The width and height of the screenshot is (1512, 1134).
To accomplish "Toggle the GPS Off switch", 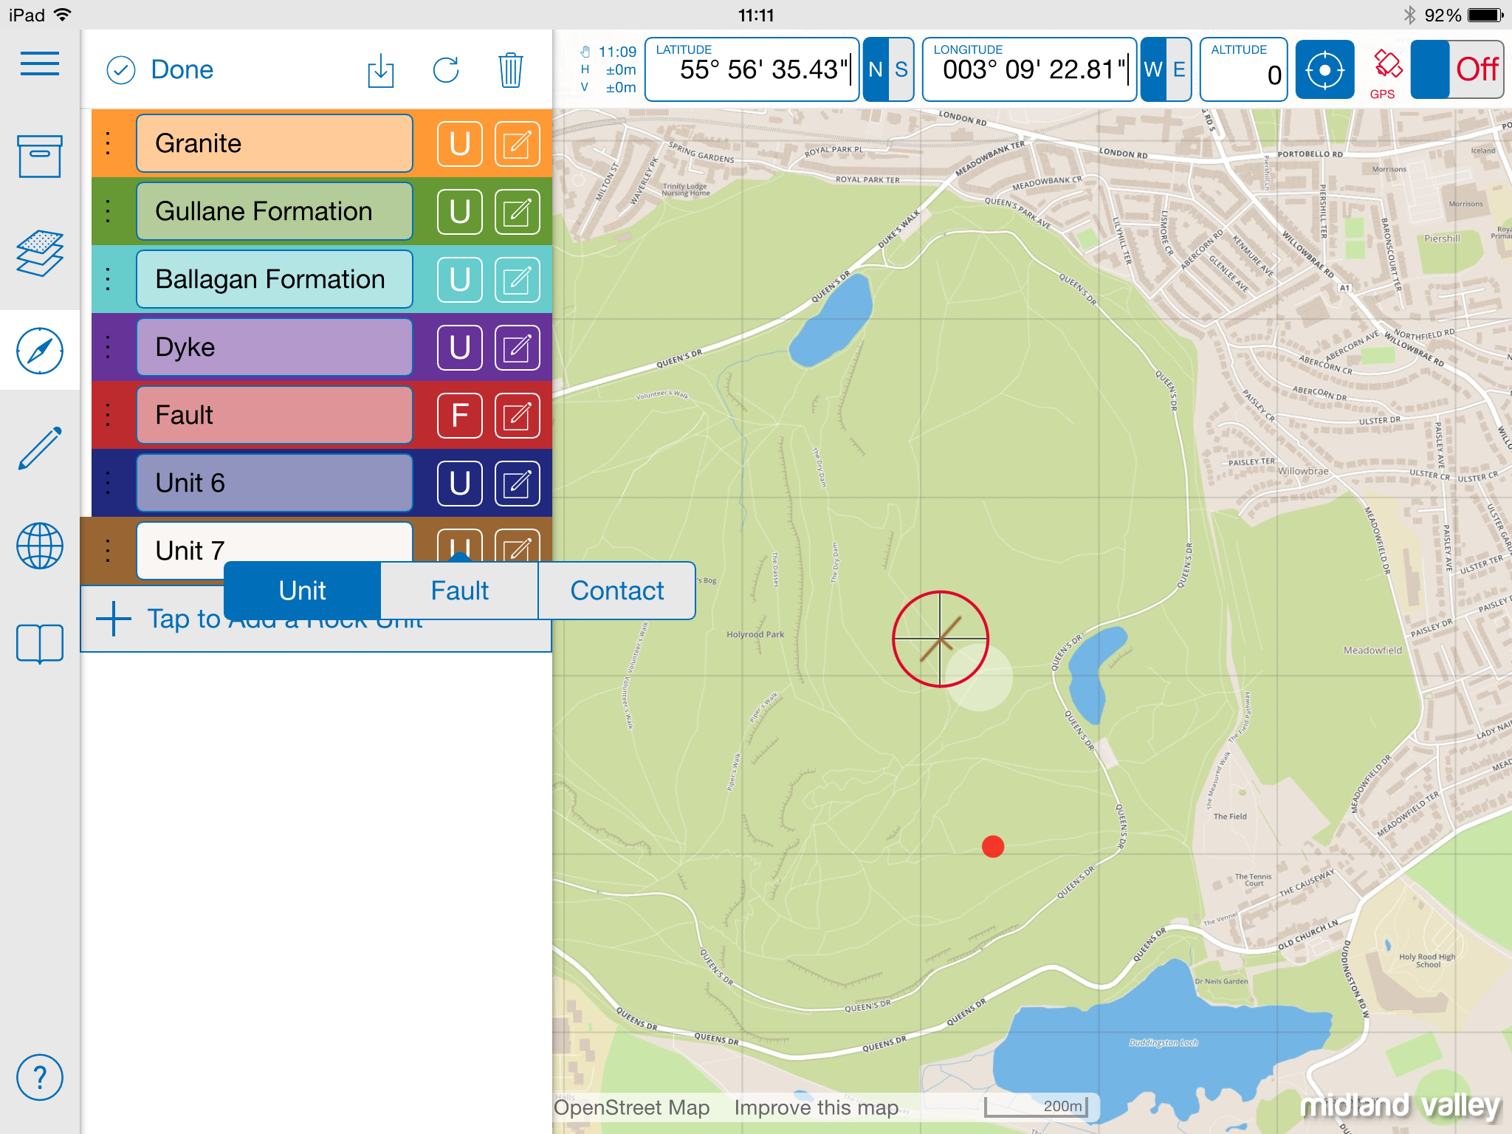I will point(1457,69).
